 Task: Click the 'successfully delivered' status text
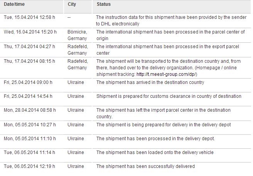coord(145,166)
